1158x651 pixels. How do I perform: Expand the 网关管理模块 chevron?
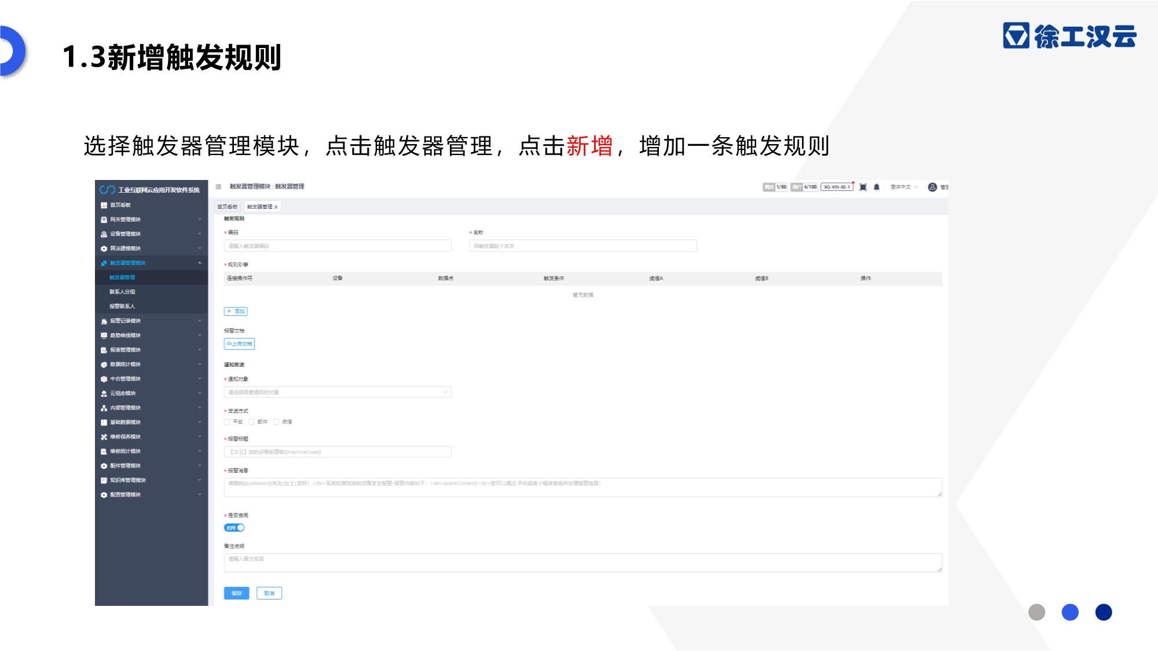point(200,219)
